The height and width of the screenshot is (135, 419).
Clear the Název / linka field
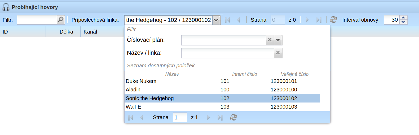click(278, 53)
